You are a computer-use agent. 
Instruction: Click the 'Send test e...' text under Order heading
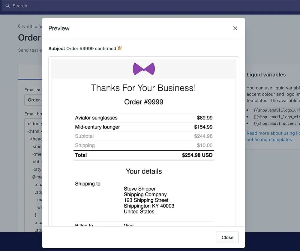pyautogui.click(x=30, y=50)
